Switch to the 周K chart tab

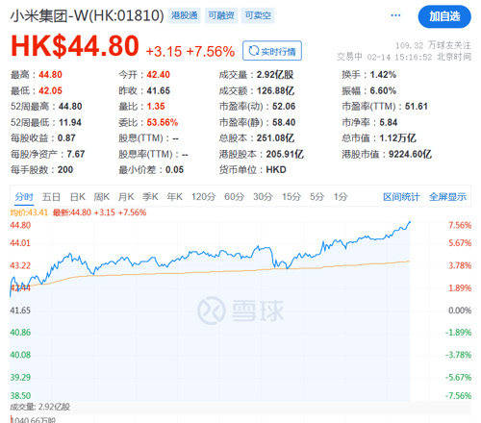pos(102,197)
